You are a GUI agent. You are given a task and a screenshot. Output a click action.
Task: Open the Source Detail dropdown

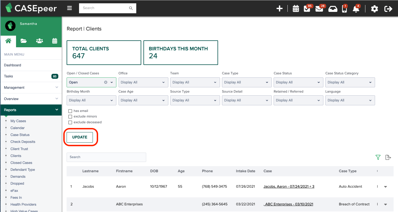click(x=247, y=100)
